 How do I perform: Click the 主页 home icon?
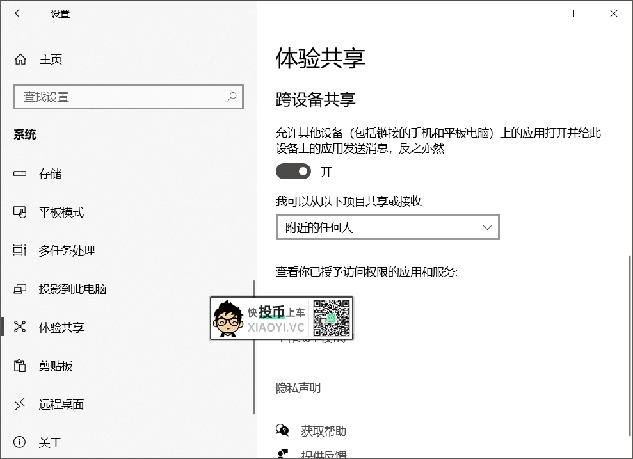(x=21, y=60)
